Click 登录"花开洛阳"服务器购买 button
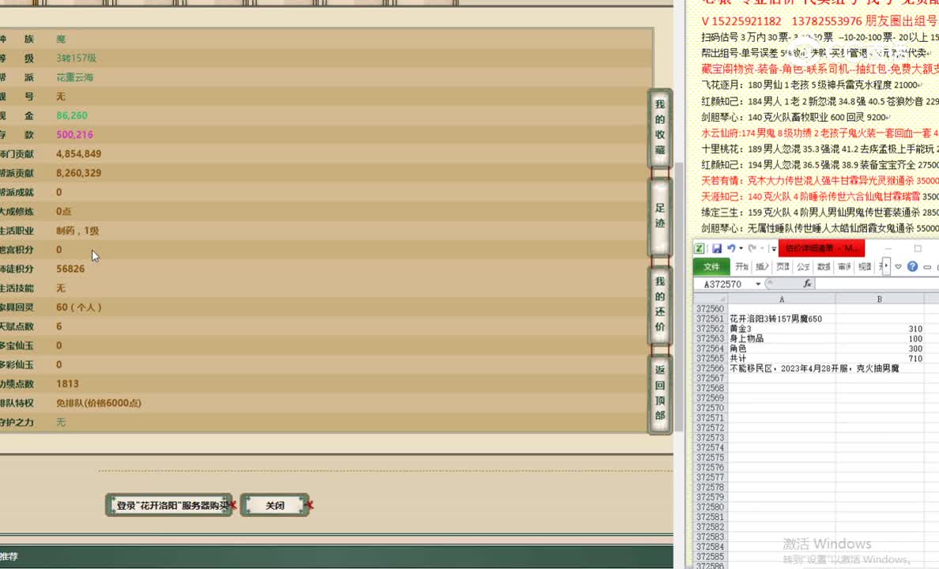This screenshot has height=569, width=939. click(x=169, y=505)
